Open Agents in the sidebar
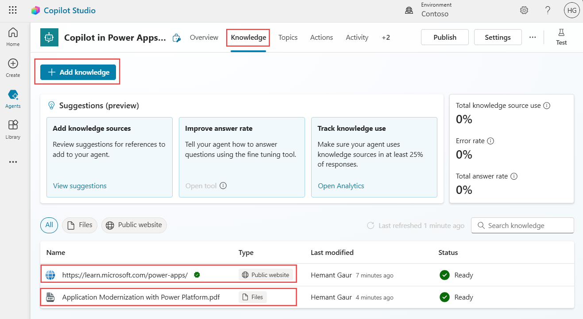This screenshot has height=319, width=583. (x=13, y=99)
